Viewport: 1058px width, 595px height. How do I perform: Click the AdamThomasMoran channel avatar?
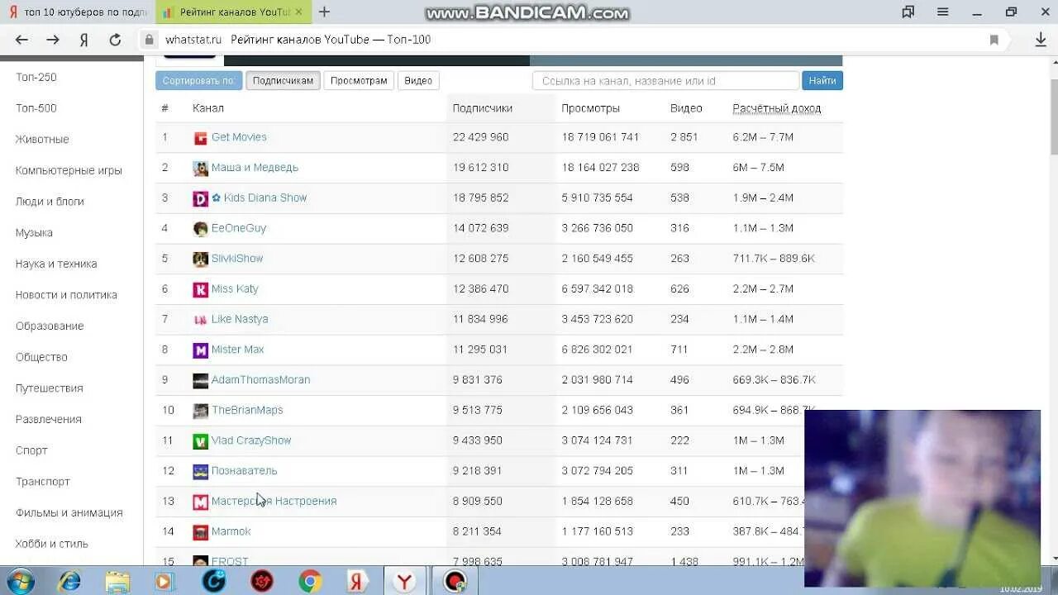(x=200, y=381)
